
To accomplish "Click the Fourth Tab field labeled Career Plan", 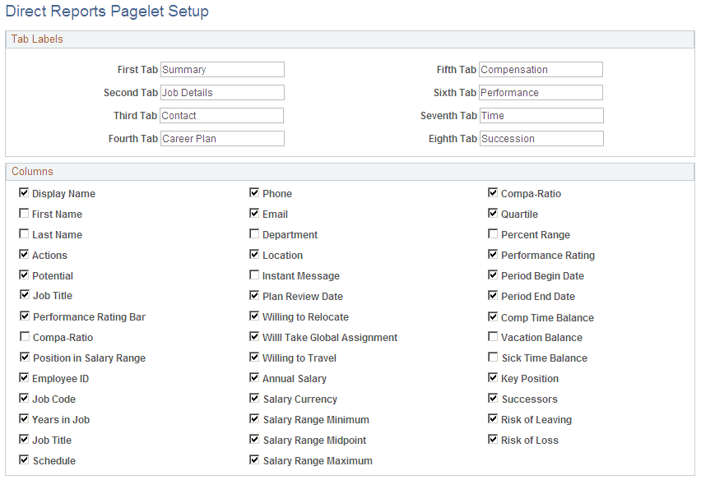I will 222,138.
